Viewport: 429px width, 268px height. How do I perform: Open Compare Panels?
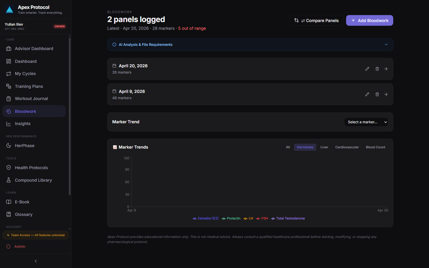(x=316, y=21)
